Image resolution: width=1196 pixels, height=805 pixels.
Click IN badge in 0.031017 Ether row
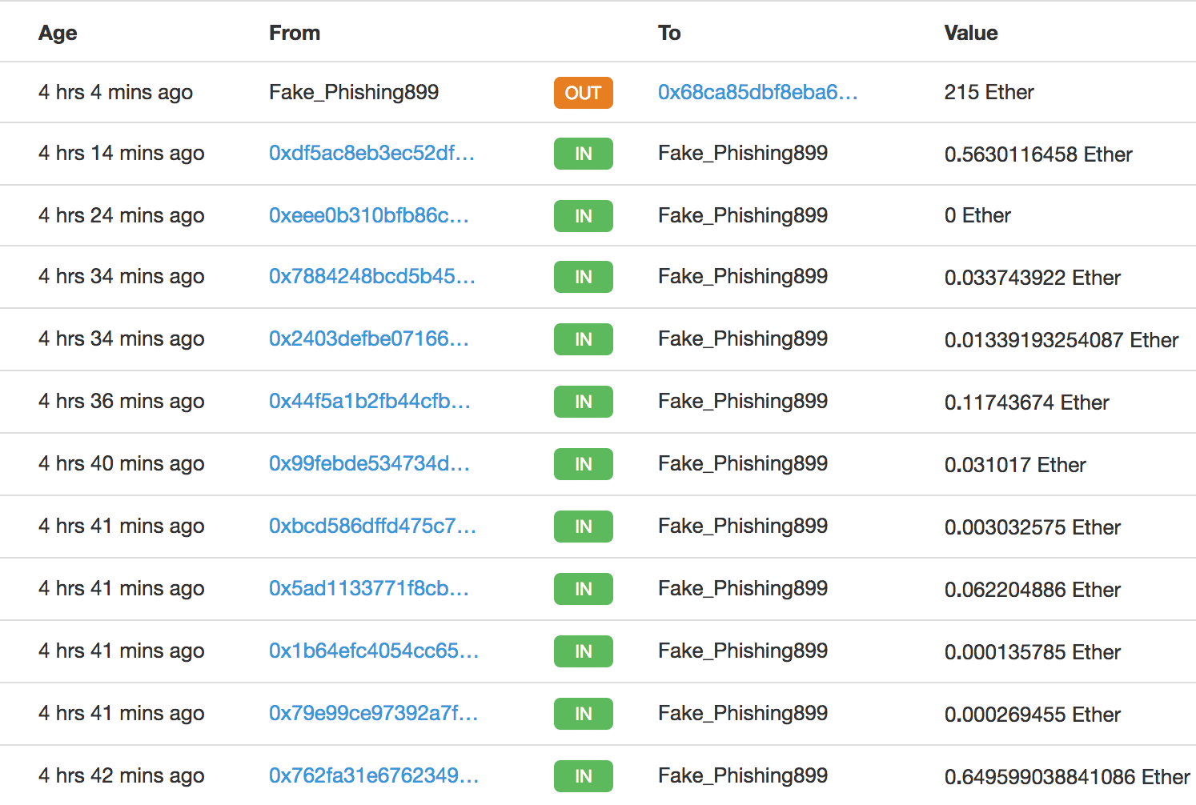[583, 464]
